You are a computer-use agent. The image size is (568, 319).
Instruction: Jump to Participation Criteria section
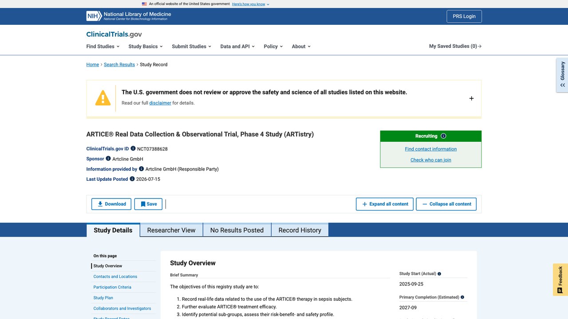112,287
